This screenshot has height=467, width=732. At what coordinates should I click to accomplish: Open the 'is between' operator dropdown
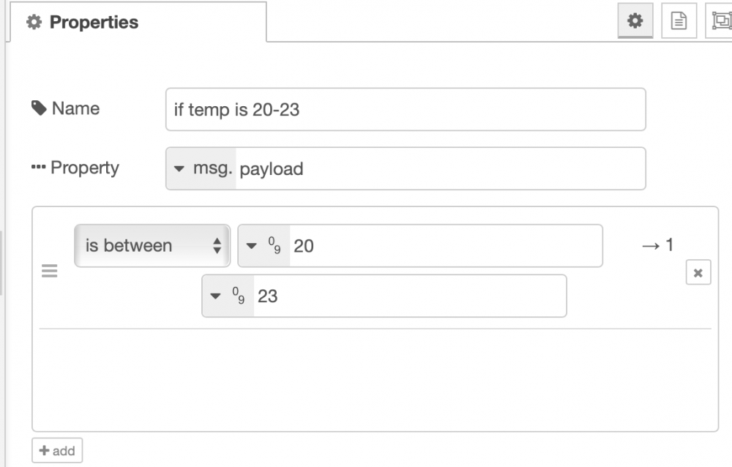point(152,246)
